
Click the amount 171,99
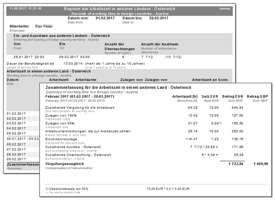237,147
